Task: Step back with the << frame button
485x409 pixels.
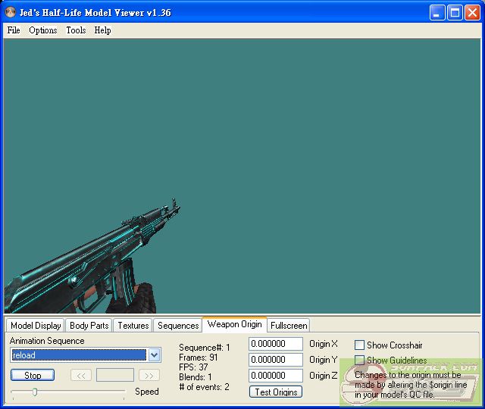Action: pos(81,375)
